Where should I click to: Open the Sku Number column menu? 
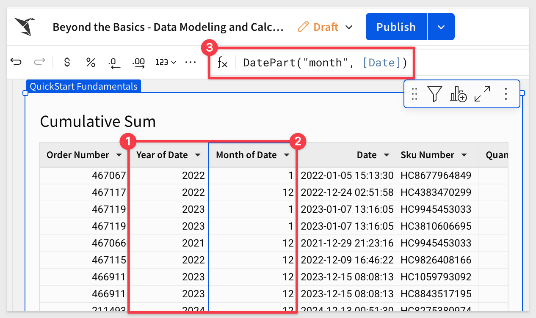[x=464, y=155]
